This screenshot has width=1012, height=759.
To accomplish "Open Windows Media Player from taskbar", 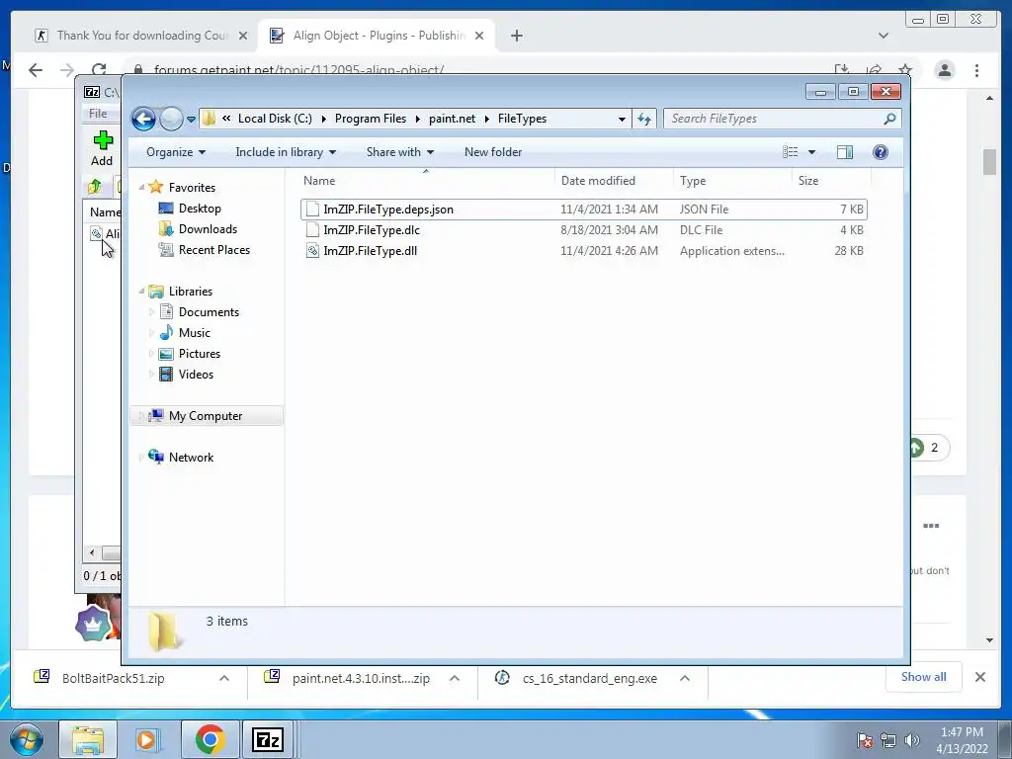I will point(147,739).
